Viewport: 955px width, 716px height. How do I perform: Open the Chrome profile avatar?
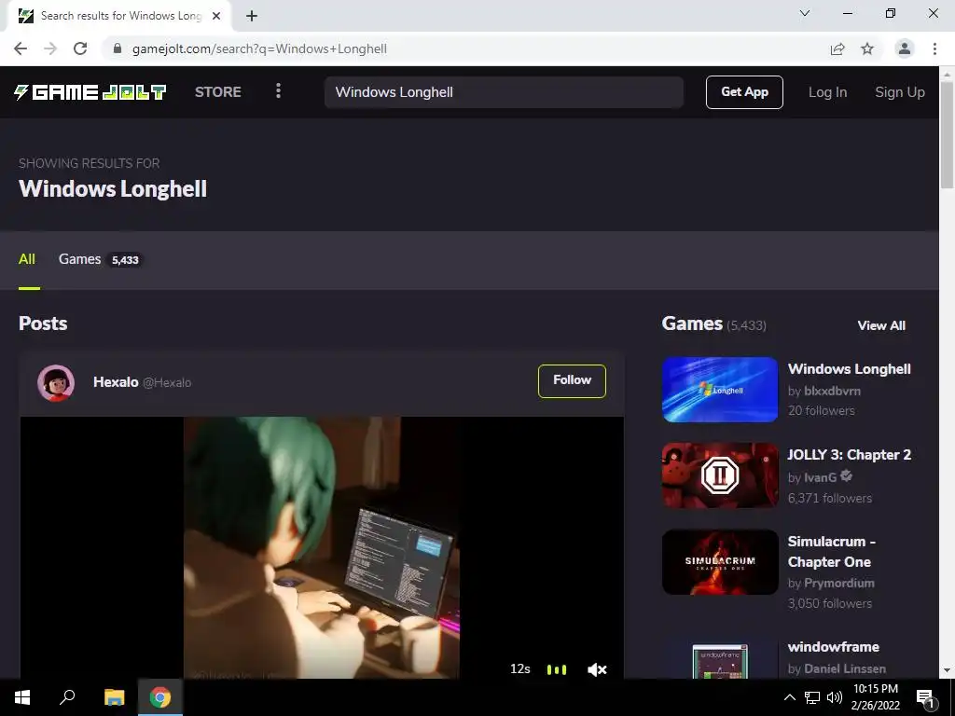(x=905, y=48)
